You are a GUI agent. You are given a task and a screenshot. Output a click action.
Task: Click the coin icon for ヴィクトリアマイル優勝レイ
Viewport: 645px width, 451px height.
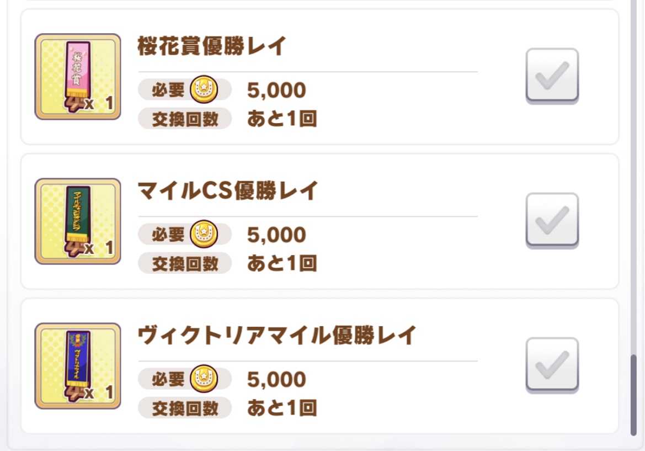tap(204, 379)
